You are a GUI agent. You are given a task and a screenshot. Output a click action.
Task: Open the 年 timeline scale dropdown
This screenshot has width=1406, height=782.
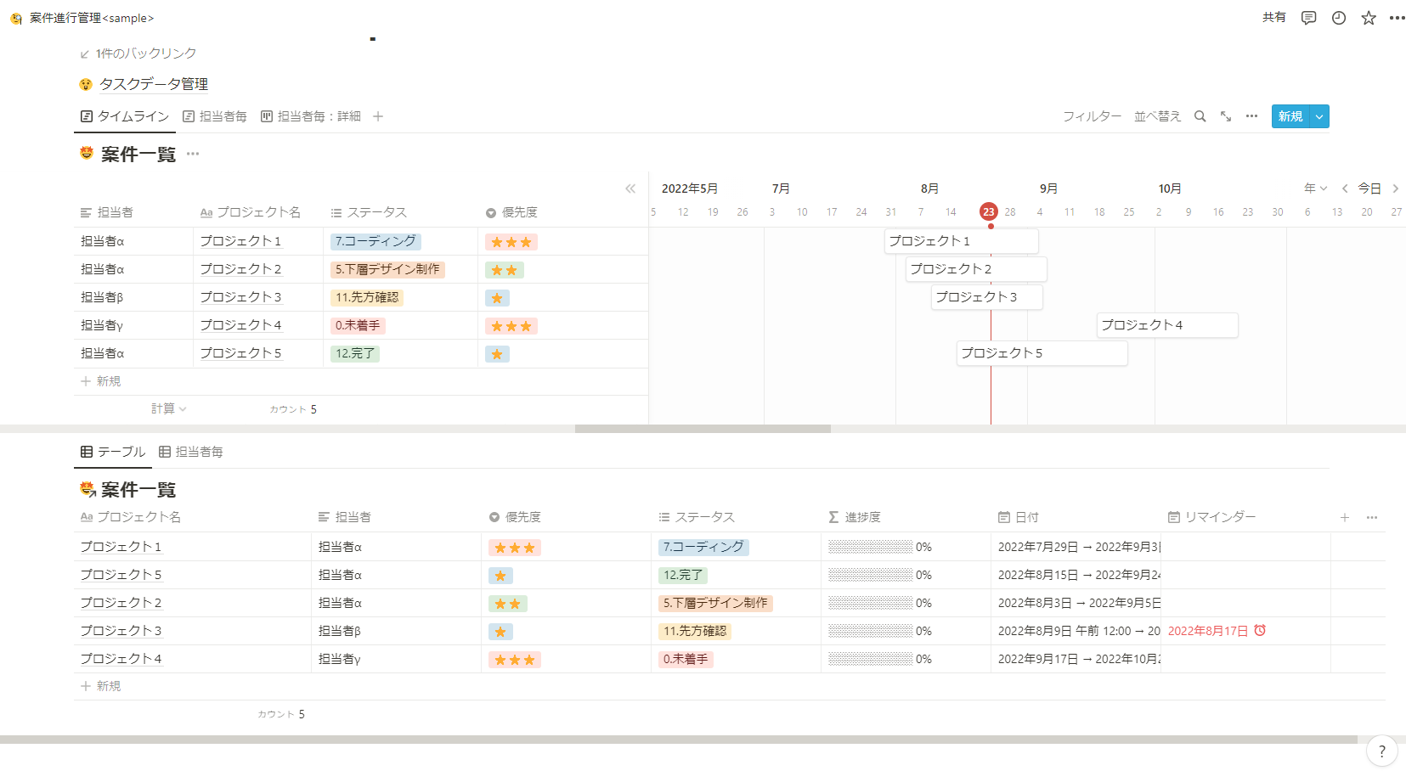(x=1315, y=188)
